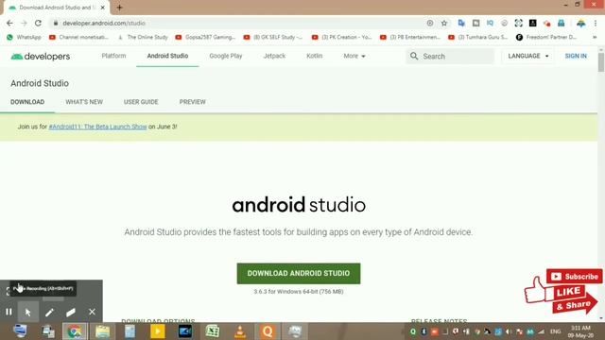Click the Android developers logo
Viewport: 605px width, 340px height.
coord(40,57)
